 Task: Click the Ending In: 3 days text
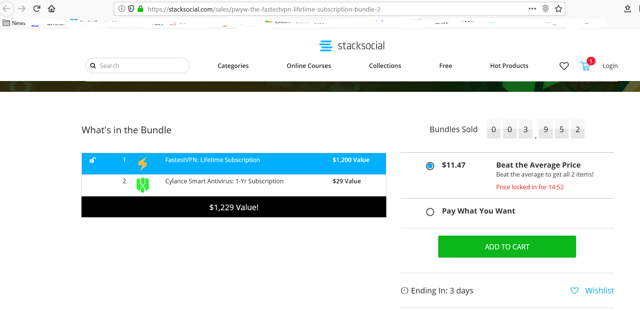[x=442, y=290]
